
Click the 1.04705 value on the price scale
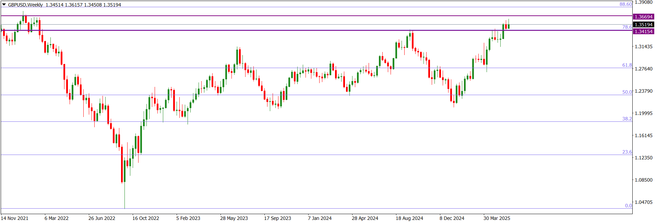(x=644, y=202)
